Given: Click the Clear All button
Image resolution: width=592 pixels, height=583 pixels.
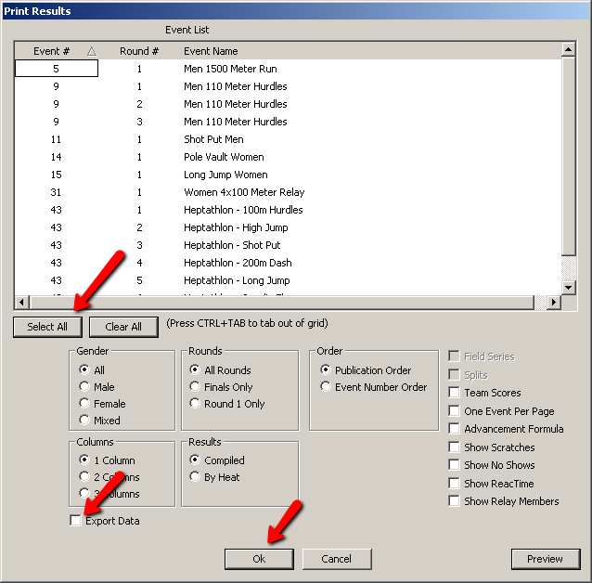Looking at the screenshot, I should pos(123,327).
